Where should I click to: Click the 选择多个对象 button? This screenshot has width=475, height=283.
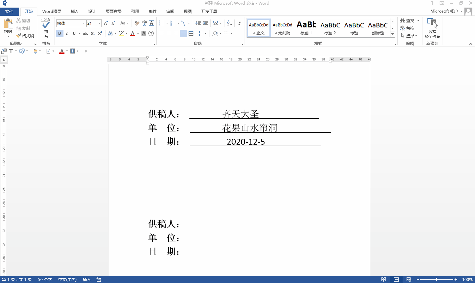click(x=432, y=28)
